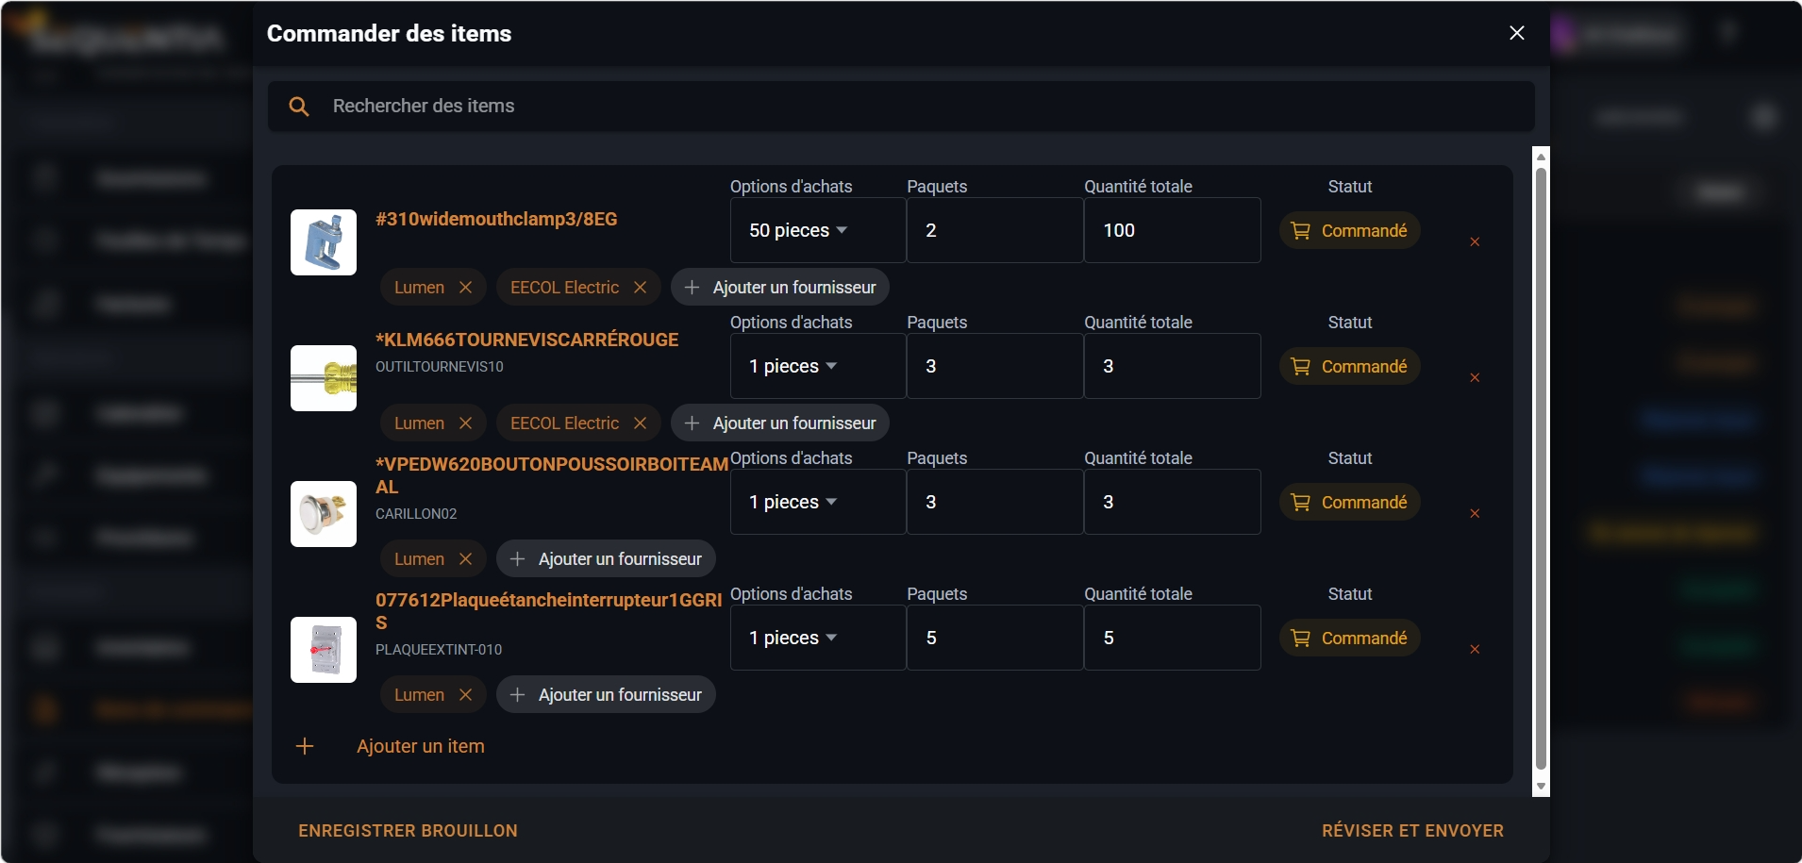Delete the KLM666 row with red X
1802x863 pixels.
(1475, 378)
